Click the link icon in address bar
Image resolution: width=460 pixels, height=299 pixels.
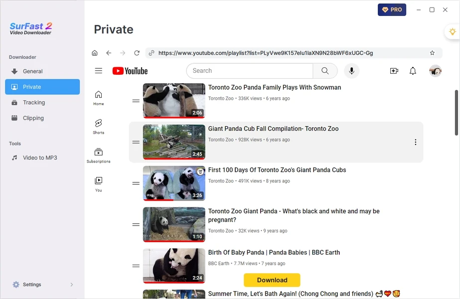pos(152,53)
